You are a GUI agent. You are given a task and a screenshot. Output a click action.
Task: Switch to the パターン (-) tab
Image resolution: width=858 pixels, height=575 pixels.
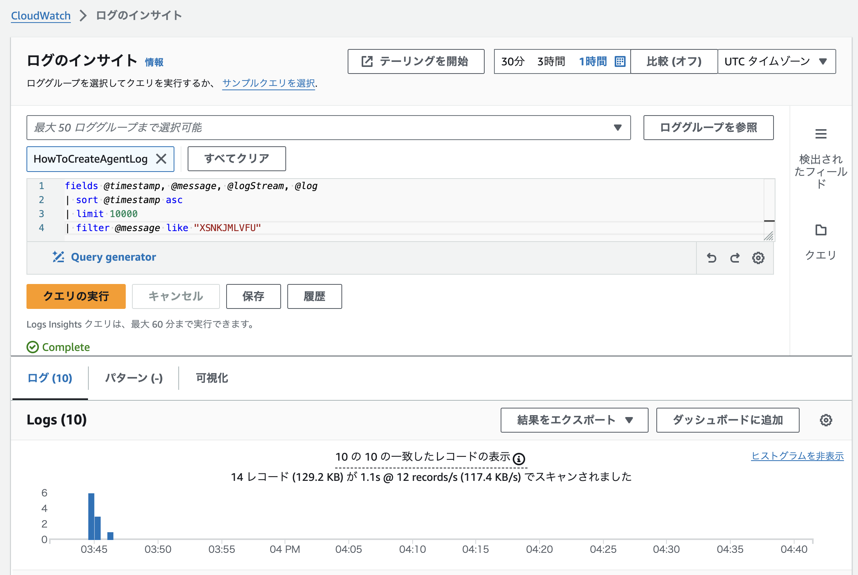[x=134, y=378]
